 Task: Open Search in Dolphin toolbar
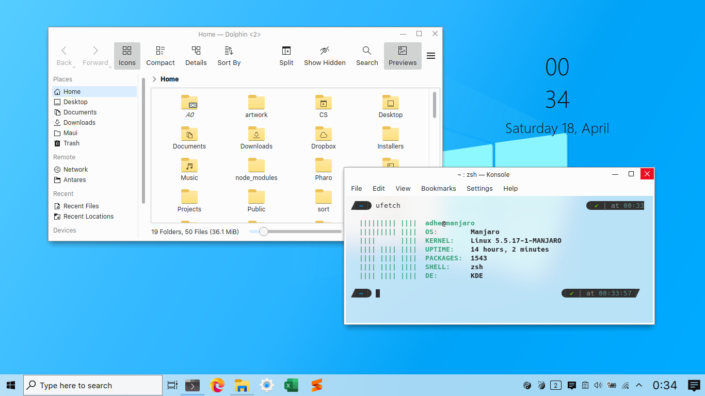click(367, 56)
